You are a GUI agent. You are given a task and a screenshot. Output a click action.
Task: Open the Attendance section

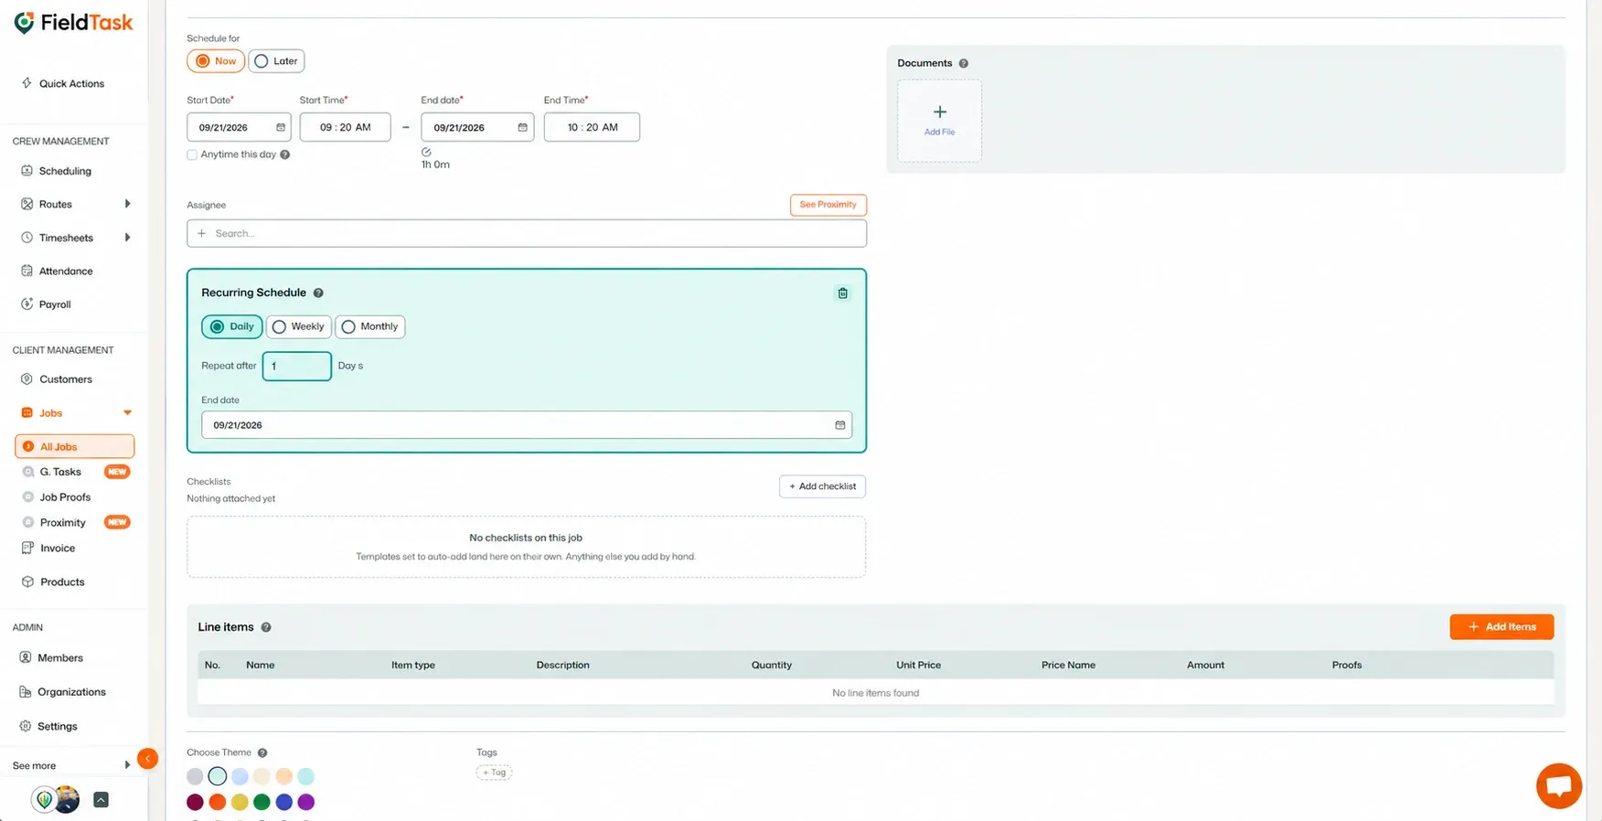[56, 271]
